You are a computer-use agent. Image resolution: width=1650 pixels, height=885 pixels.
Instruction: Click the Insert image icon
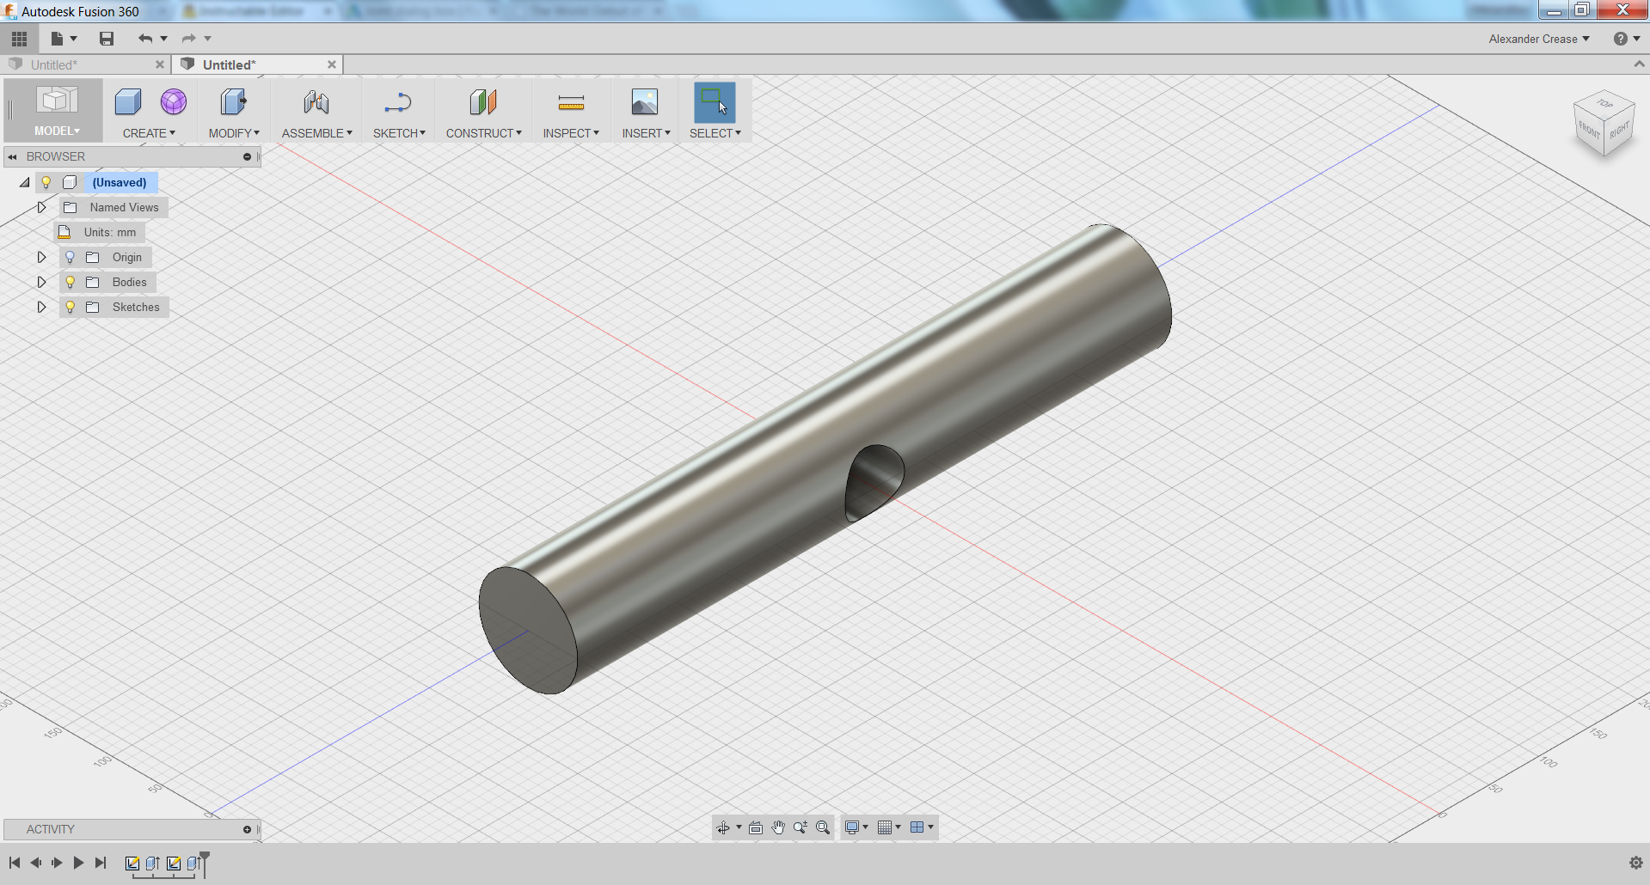[645, 102]
